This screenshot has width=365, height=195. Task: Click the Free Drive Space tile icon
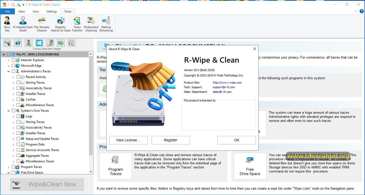[x=250, y=160]
